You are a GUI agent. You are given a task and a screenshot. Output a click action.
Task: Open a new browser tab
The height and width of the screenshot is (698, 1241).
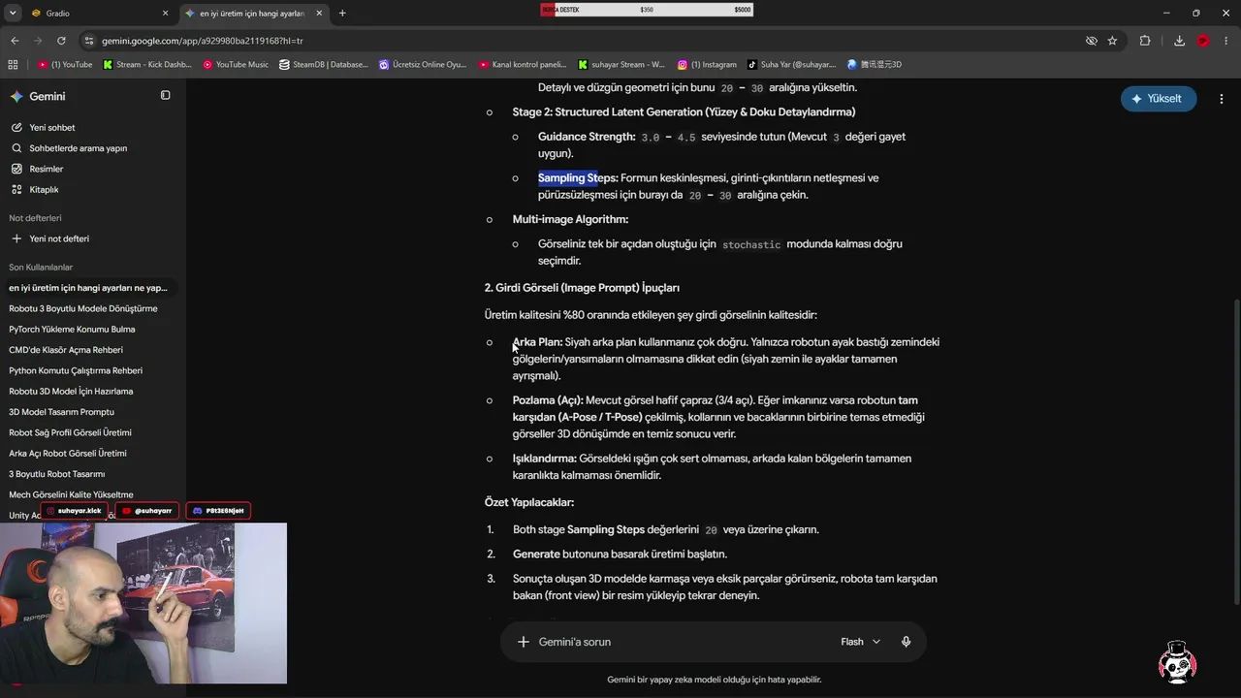tap(342, 14)
